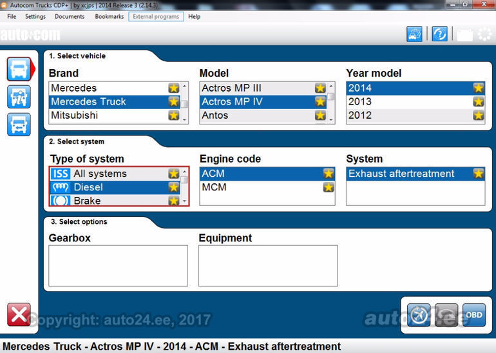
Task: Toggle favorite star for Mercedes brand
Action: click(x=174, y=88)
